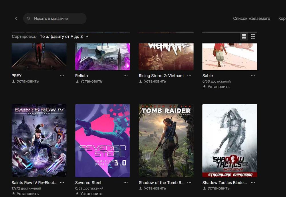Viewport: 286px width, 197px height.
Task: Focus the store search field
Action: (x=55, y=18)
